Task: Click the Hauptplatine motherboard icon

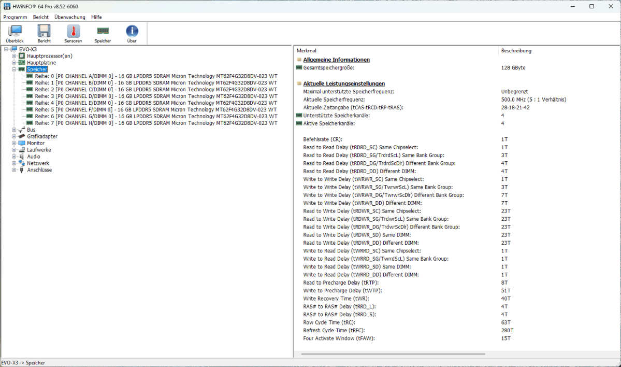Action: click(x=22, y=63)
